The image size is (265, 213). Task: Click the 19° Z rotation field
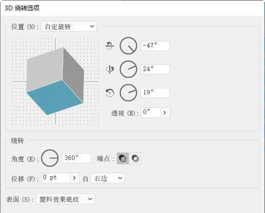pos(155,93)
